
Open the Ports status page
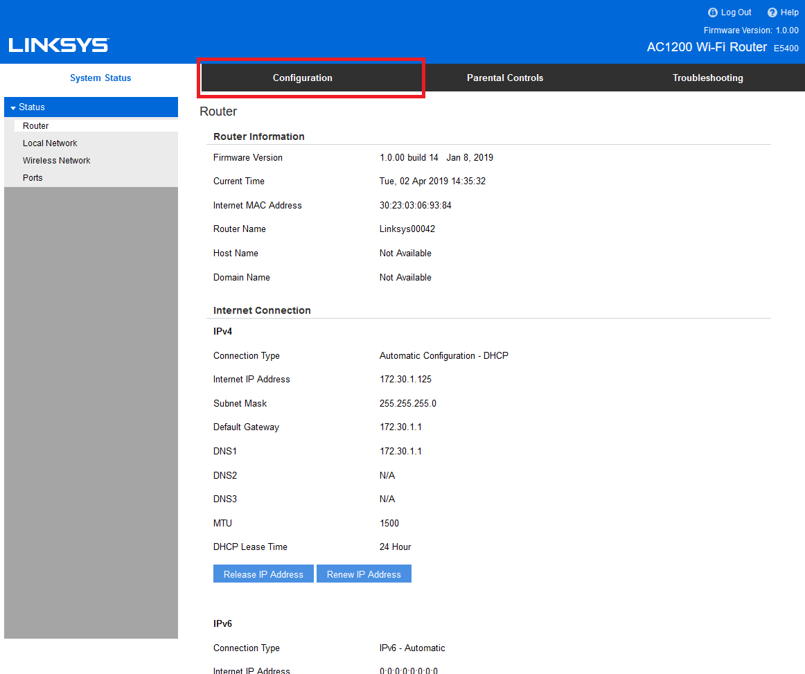tap(33, 178)
